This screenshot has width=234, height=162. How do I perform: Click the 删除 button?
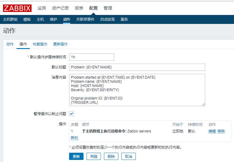111,156
